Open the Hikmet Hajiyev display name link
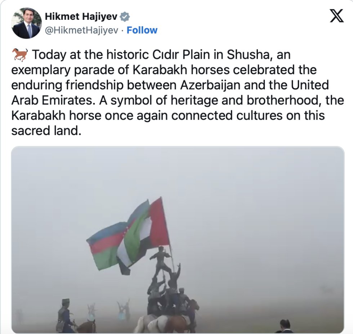Image resolution: width=353 pixels, height=334 pixels. click(81, 17)
